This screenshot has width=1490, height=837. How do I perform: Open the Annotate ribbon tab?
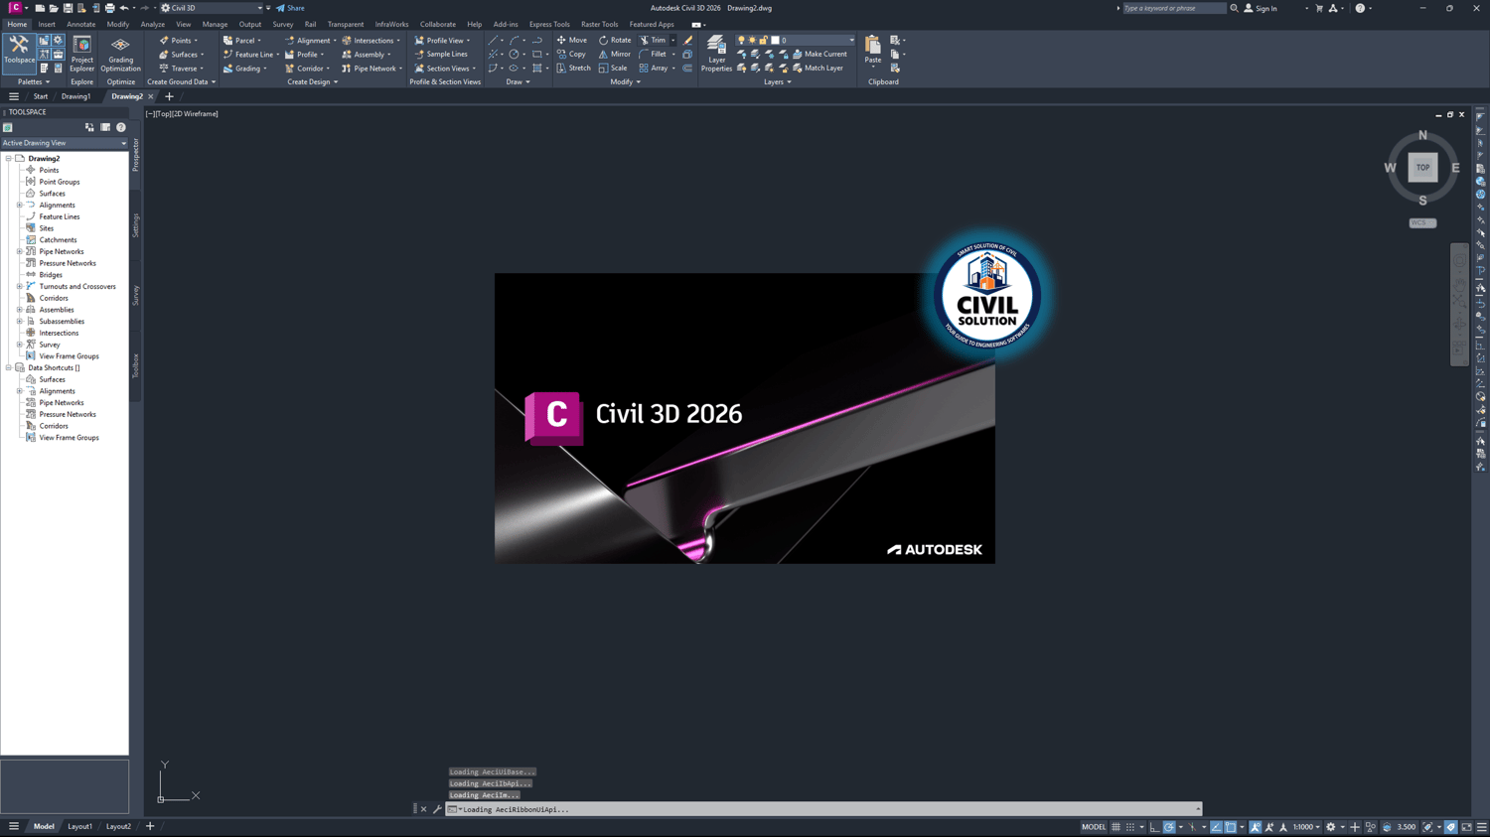tap(81, 25)
